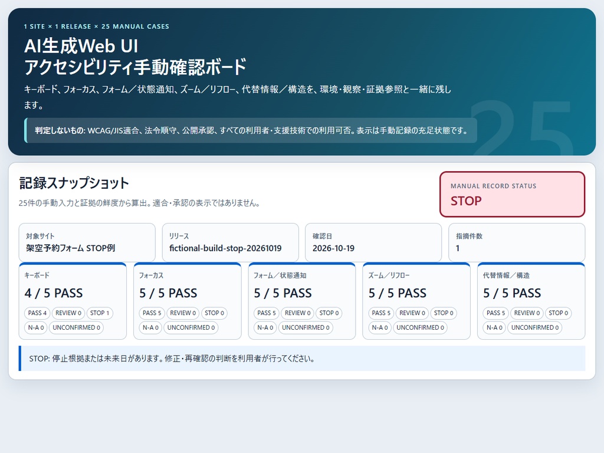Click the STOP: 停止根拠 notice banner
Image resolution: width=604 pixels, height=453 pixels.
pos(302,359)
